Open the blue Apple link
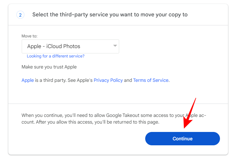 pos(27,80)
